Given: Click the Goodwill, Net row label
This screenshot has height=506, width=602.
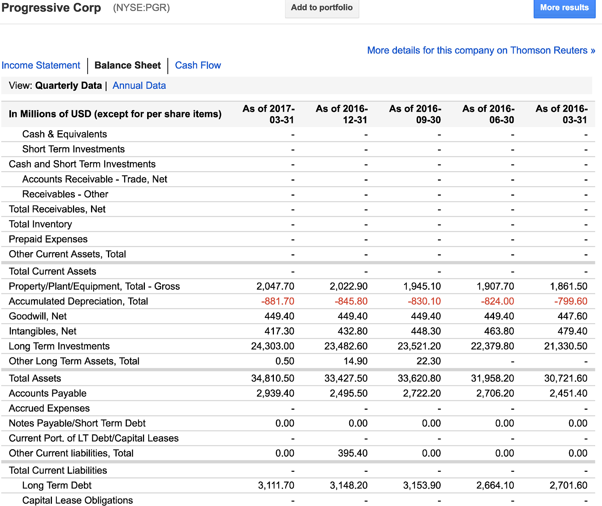Looking at the screenshot, I should (x=38, y=316).
